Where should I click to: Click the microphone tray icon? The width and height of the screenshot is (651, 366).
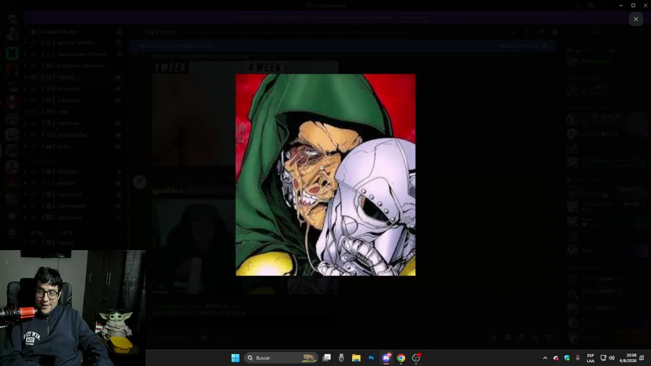pyautogui.click(x=578, y=358)
